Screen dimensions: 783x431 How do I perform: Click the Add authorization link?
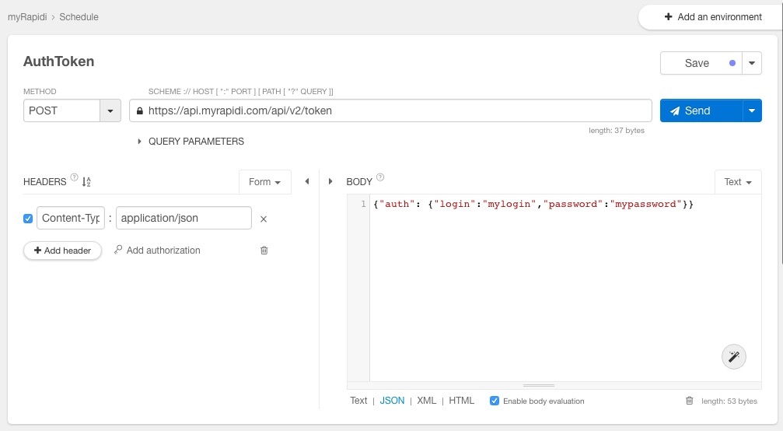coord(157,251)
